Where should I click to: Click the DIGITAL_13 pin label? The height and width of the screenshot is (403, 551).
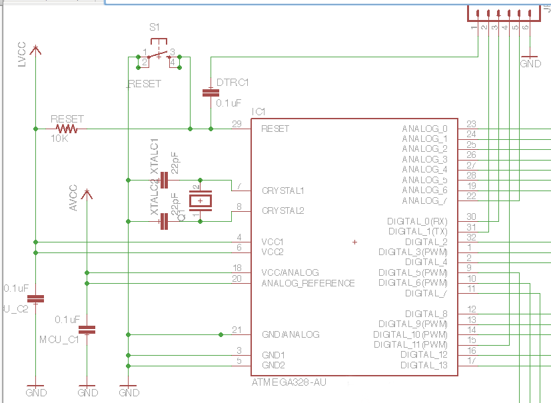tap(424, 366)
